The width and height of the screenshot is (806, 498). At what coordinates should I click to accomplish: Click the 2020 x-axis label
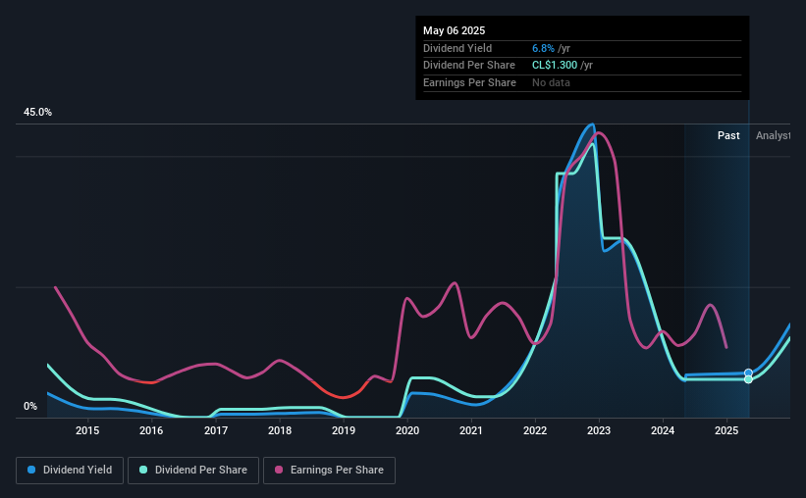click(x=407, y=430)
